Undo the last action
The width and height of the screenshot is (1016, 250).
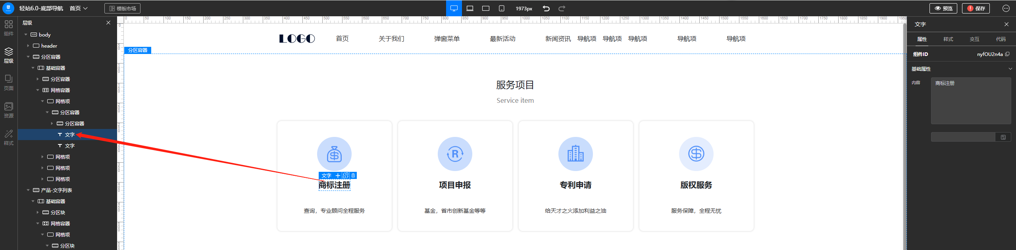[x=546, y=8]
